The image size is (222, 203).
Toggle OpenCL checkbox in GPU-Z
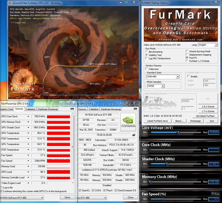(80, 190)
